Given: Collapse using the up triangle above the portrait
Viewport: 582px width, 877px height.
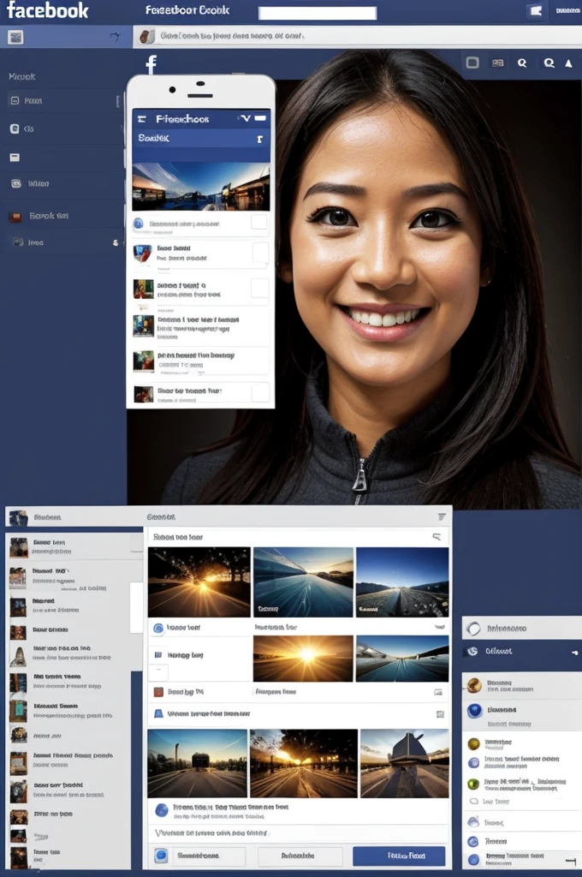Looking at the screenshot, I should [x=568, y=63].
